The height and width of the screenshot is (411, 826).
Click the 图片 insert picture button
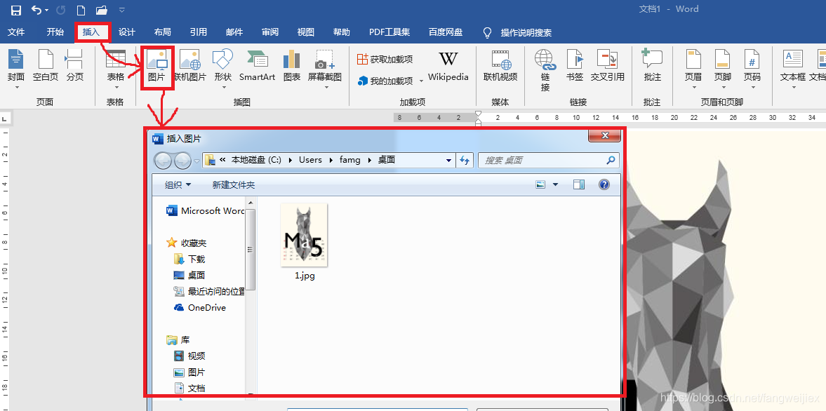(x=157, y=67)
